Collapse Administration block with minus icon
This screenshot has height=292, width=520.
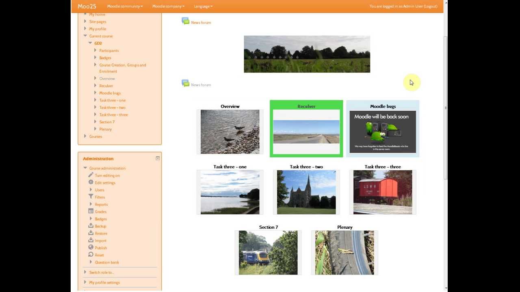pos(158,158)
